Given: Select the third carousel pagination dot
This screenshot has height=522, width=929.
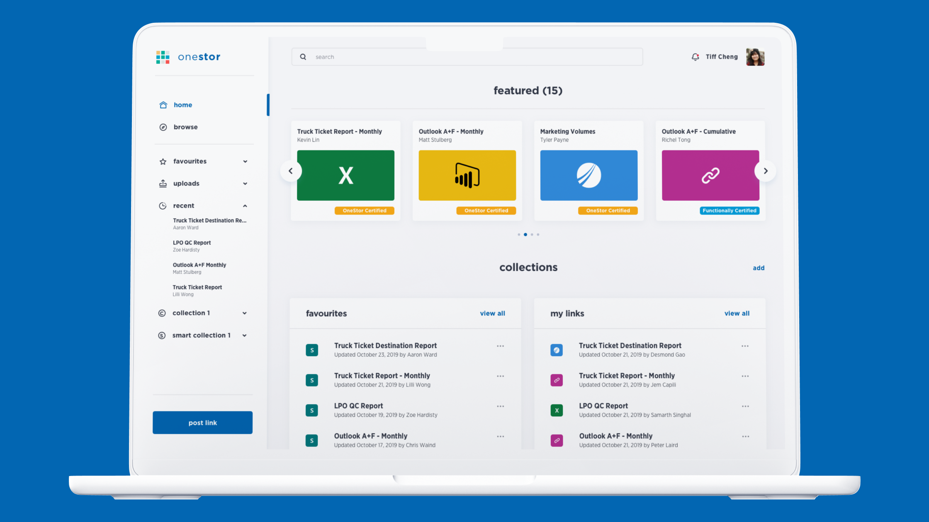Looking at the screenshot, I should click(x=532, y=234).
